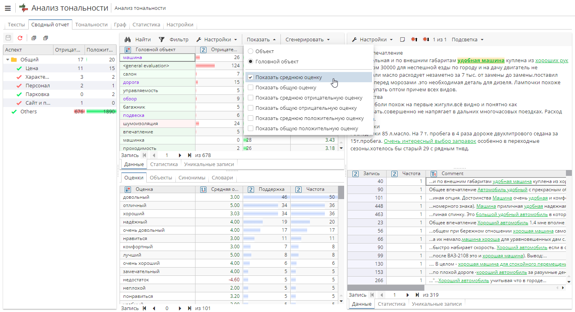
Task: Collapse the Общий tree node
Action: 7,60
